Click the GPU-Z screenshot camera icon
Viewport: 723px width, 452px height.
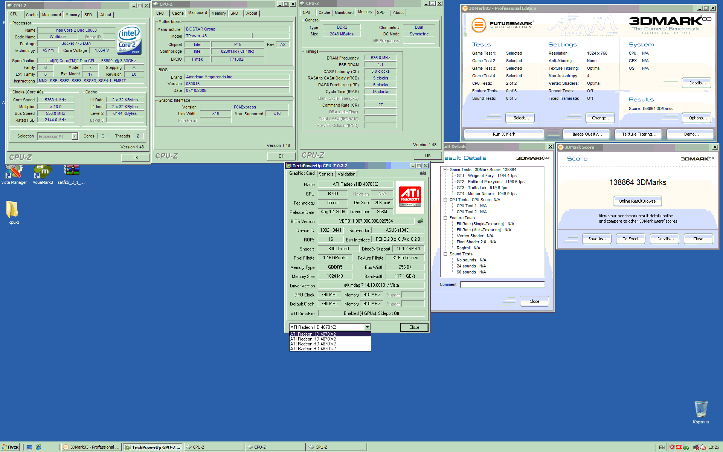click(423, 173)
